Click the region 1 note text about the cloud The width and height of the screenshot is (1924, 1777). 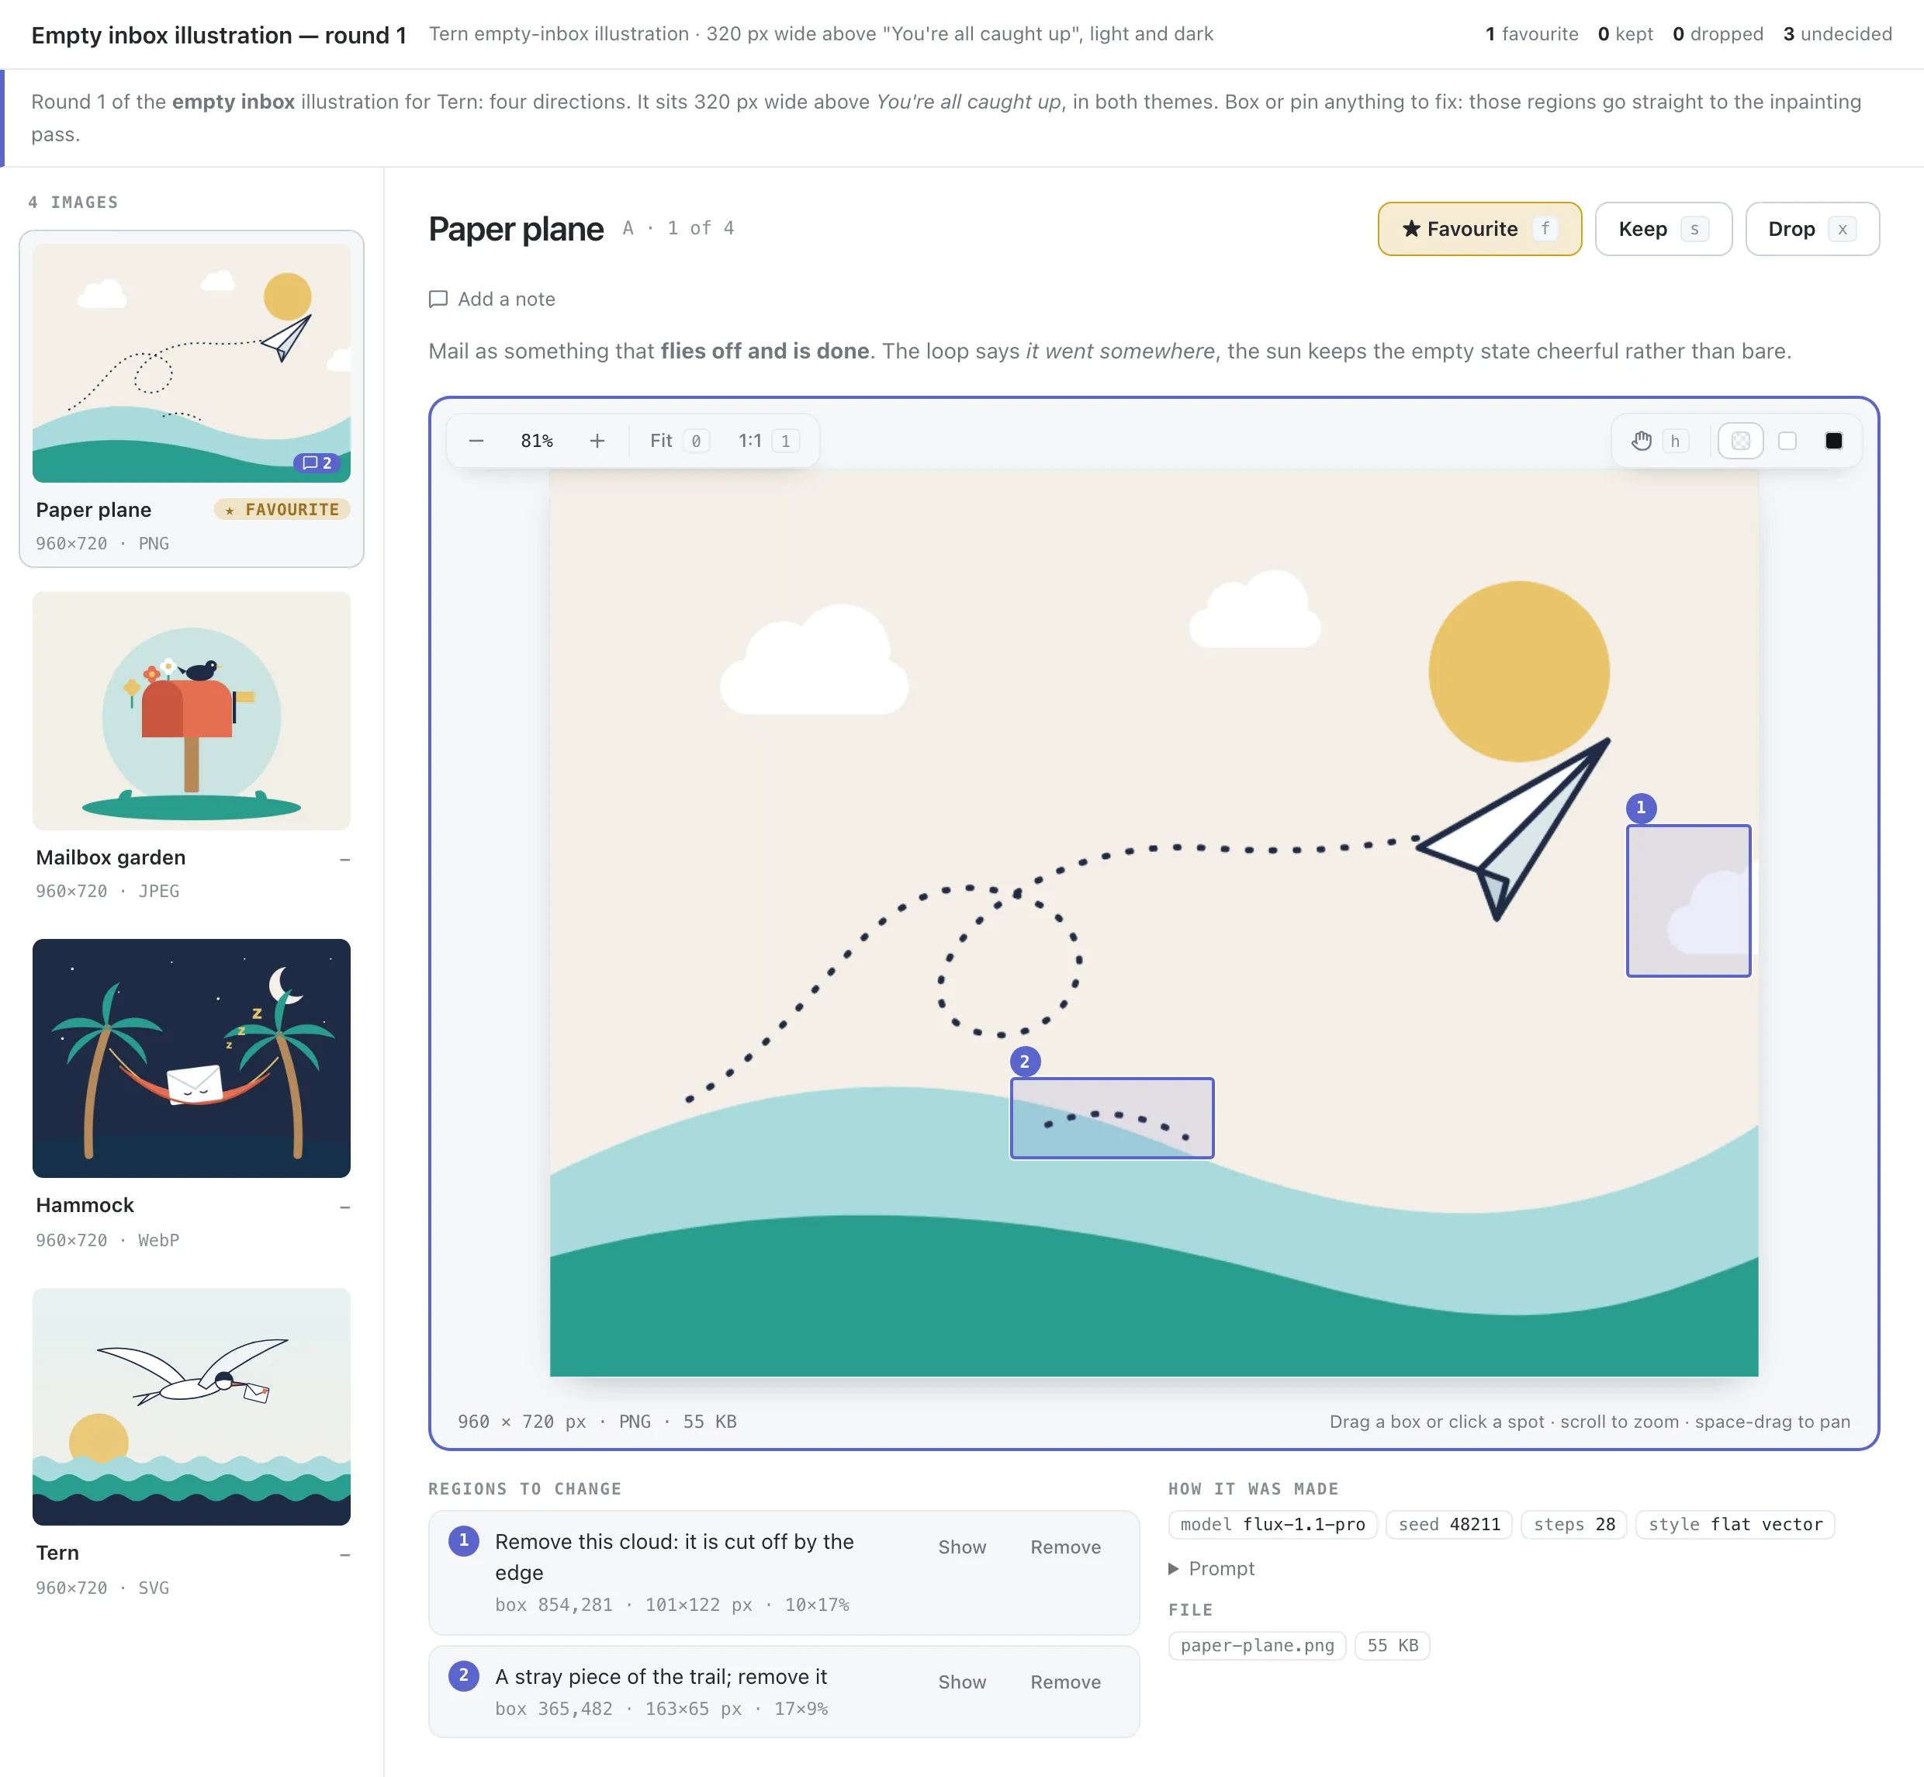tap(674, 1557)
